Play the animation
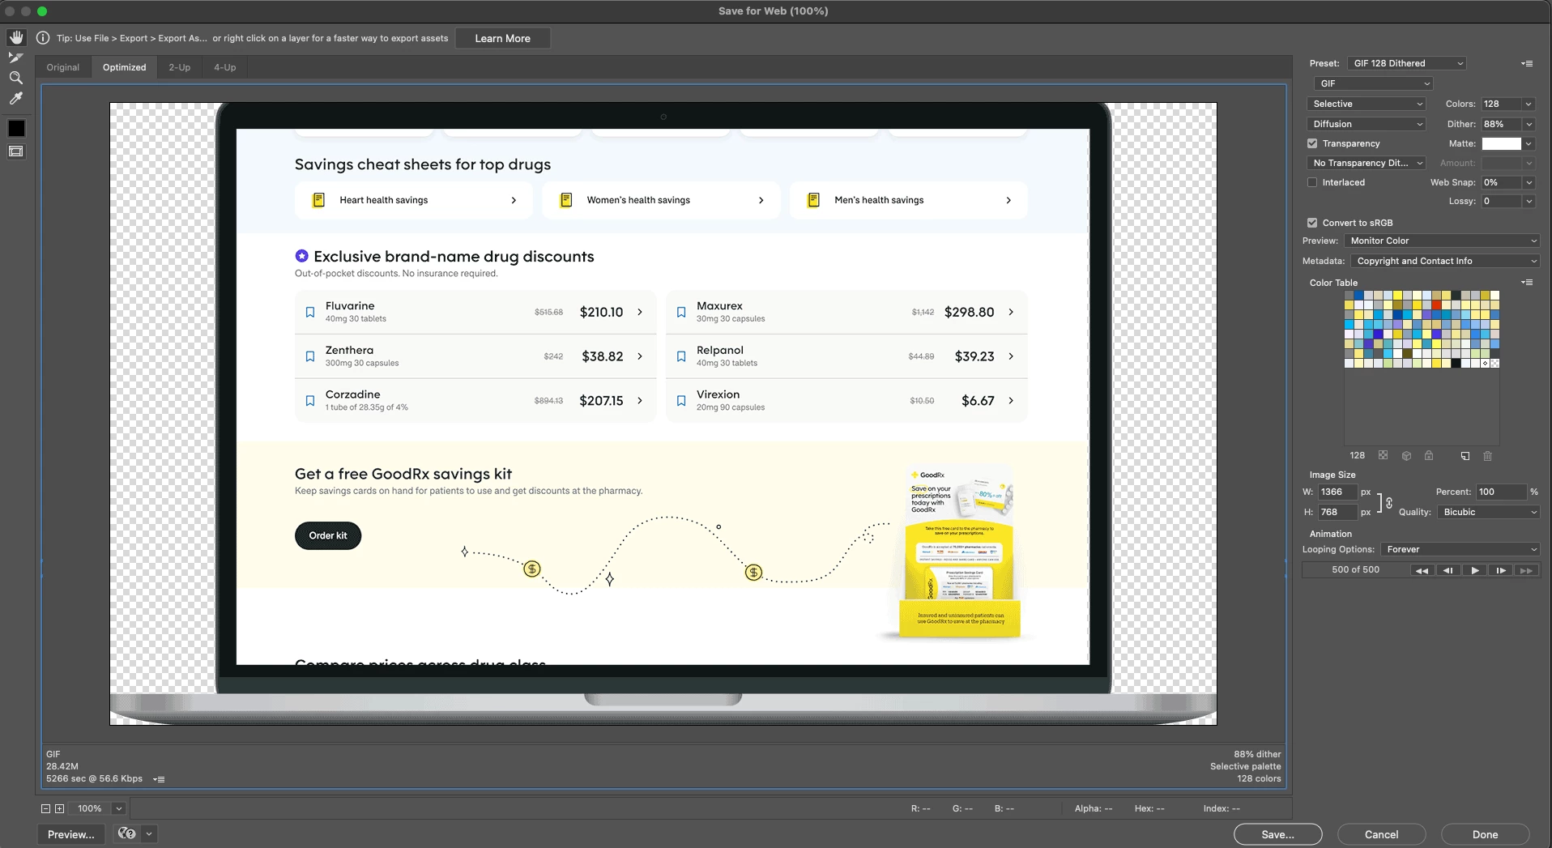Image resolution: width=1552 pixels, height=848 pixels. pyautogui.click(x=1474, y=570)
